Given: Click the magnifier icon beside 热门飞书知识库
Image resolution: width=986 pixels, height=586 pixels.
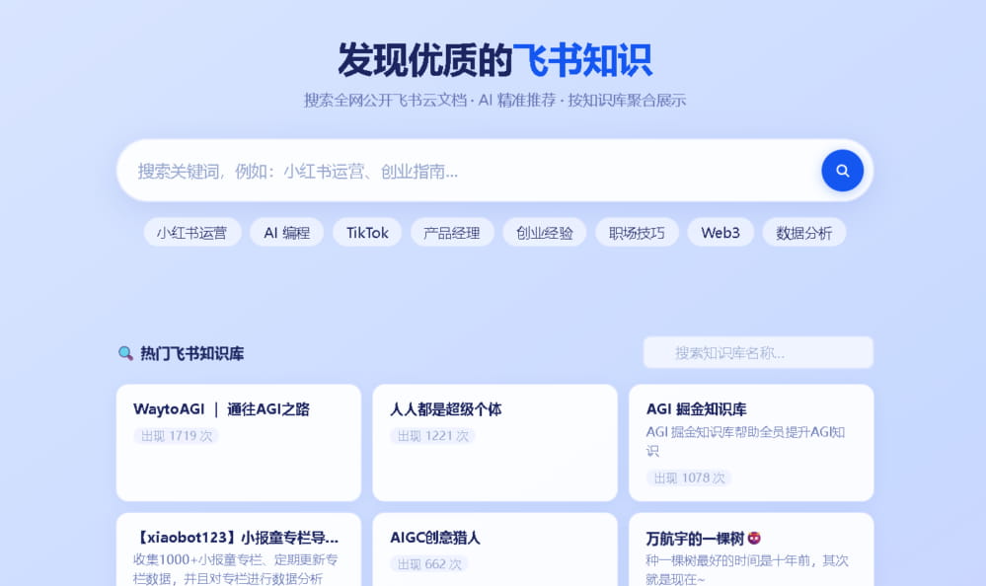Looking at the screenshot, I should click(125, 353).
